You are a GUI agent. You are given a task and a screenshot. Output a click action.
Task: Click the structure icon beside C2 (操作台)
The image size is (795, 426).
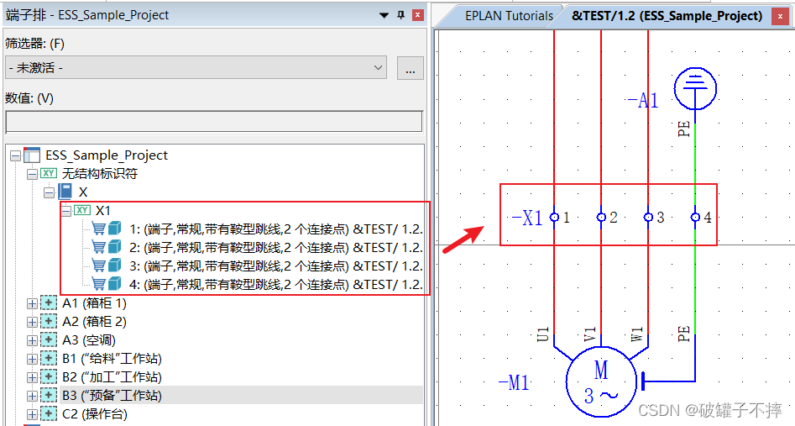[x=49, y=413]
